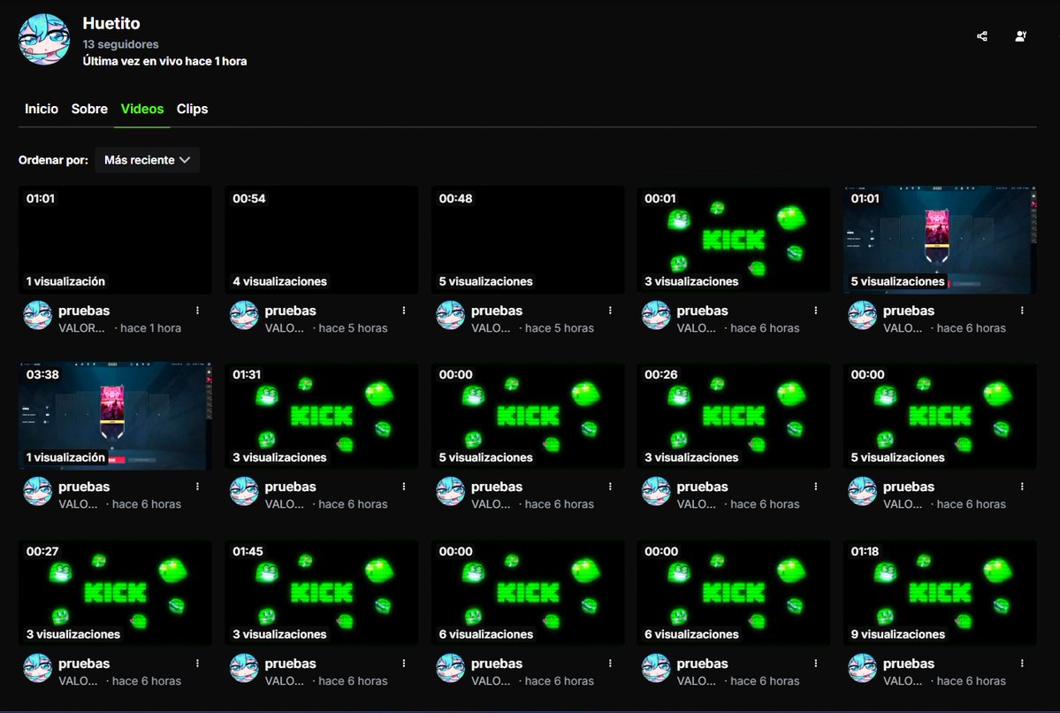Image resolution: width=1060 pixels, height=713 pixels.
Task: Click Última vez en vivo hace 1 hora
Action: (x=165, y=61)
